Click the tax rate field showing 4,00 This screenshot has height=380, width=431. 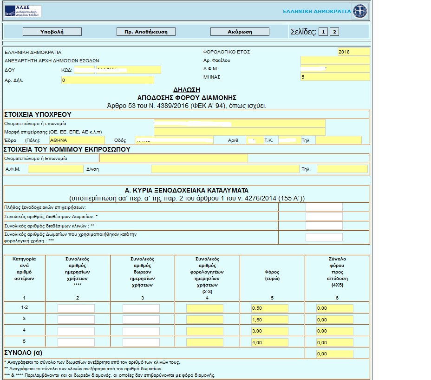(269, 343)
